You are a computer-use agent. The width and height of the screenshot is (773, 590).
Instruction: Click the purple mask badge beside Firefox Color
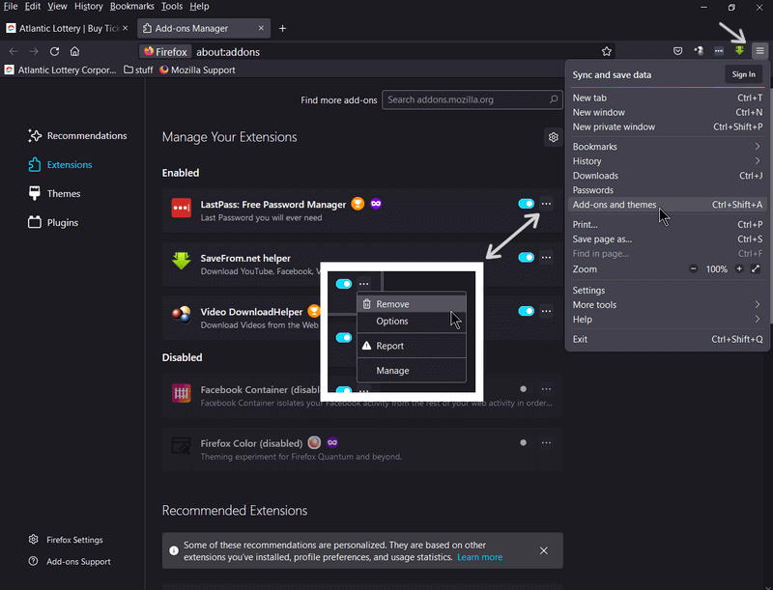click(x=332, y=442)
